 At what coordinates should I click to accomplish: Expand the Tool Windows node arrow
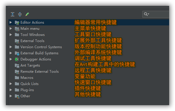tap(11, 34)
